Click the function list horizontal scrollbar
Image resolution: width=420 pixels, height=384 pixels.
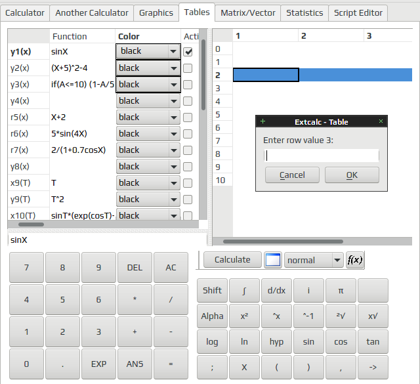tap(31, 224)
